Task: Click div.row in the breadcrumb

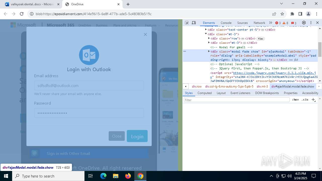Action: (197, 86)
